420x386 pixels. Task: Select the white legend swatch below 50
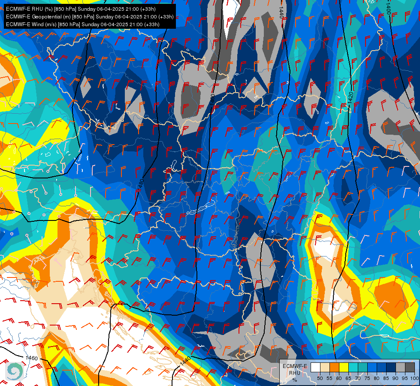click(315, 367)
